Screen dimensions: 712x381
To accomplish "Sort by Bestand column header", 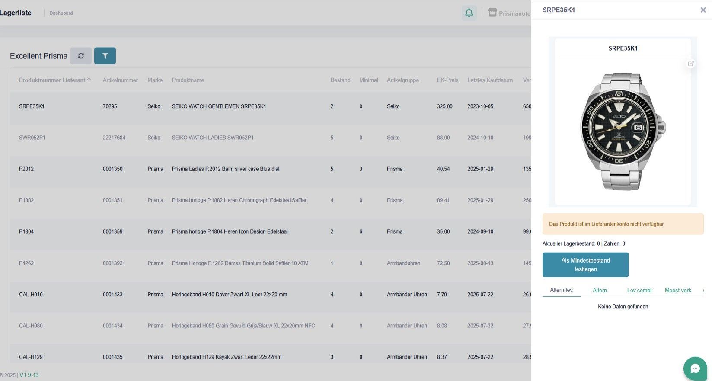I will tap(340, 80).
